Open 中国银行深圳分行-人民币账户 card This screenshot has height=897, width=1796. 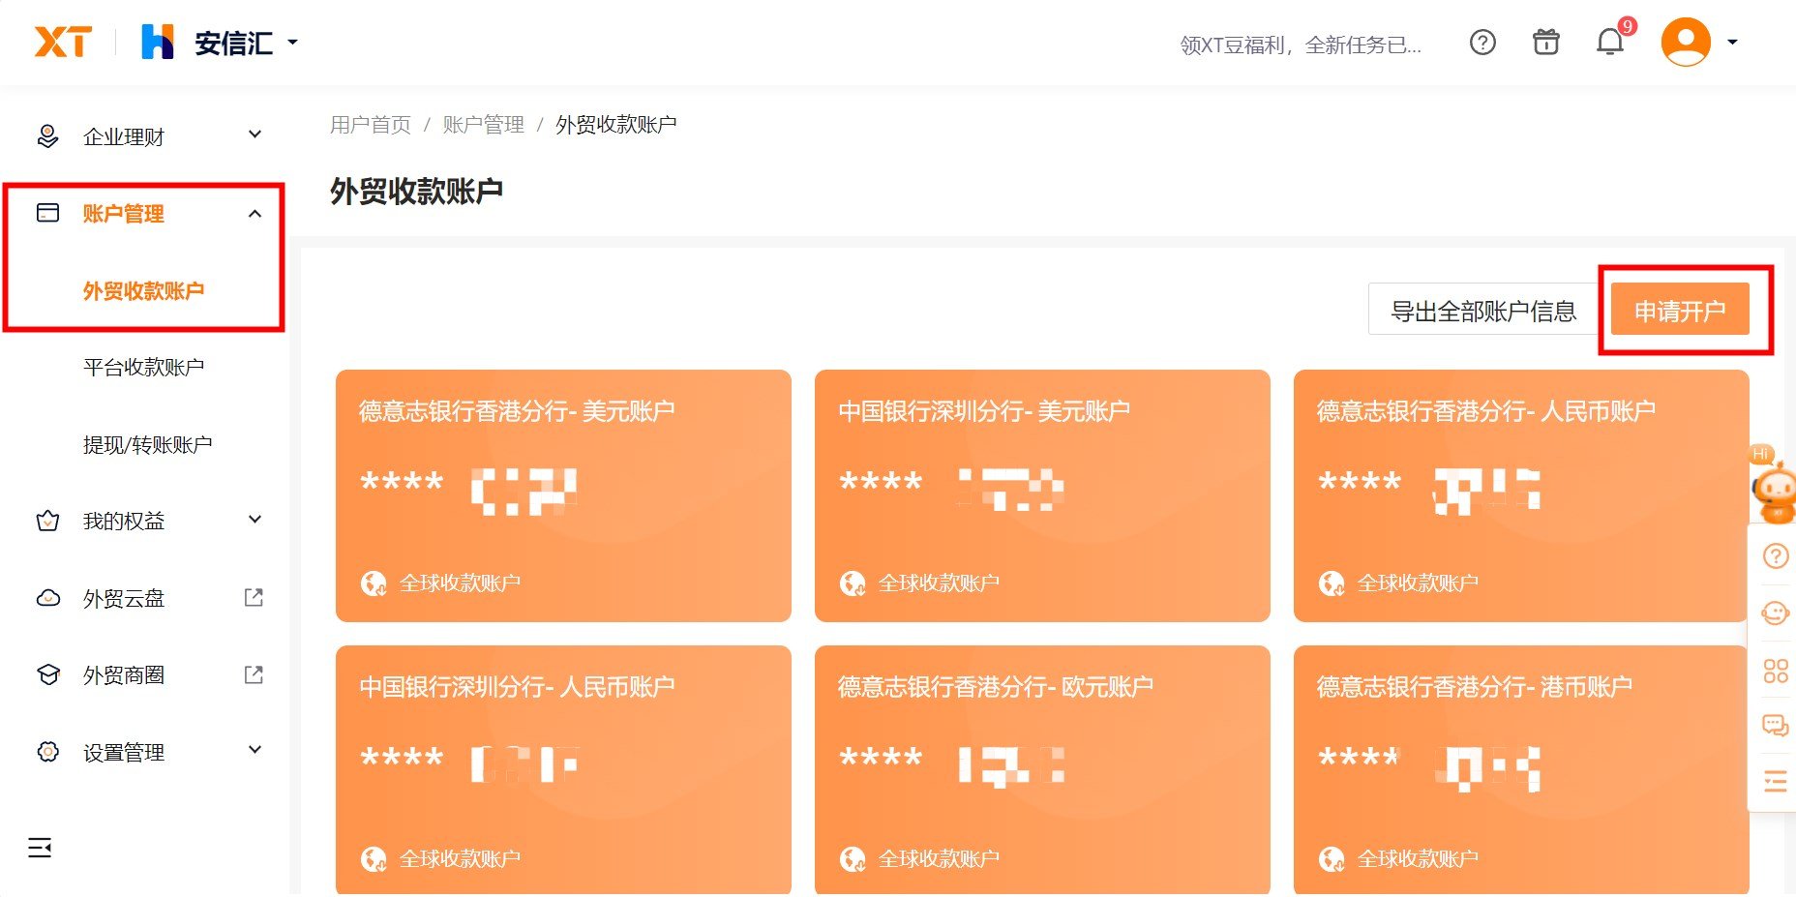563,769
